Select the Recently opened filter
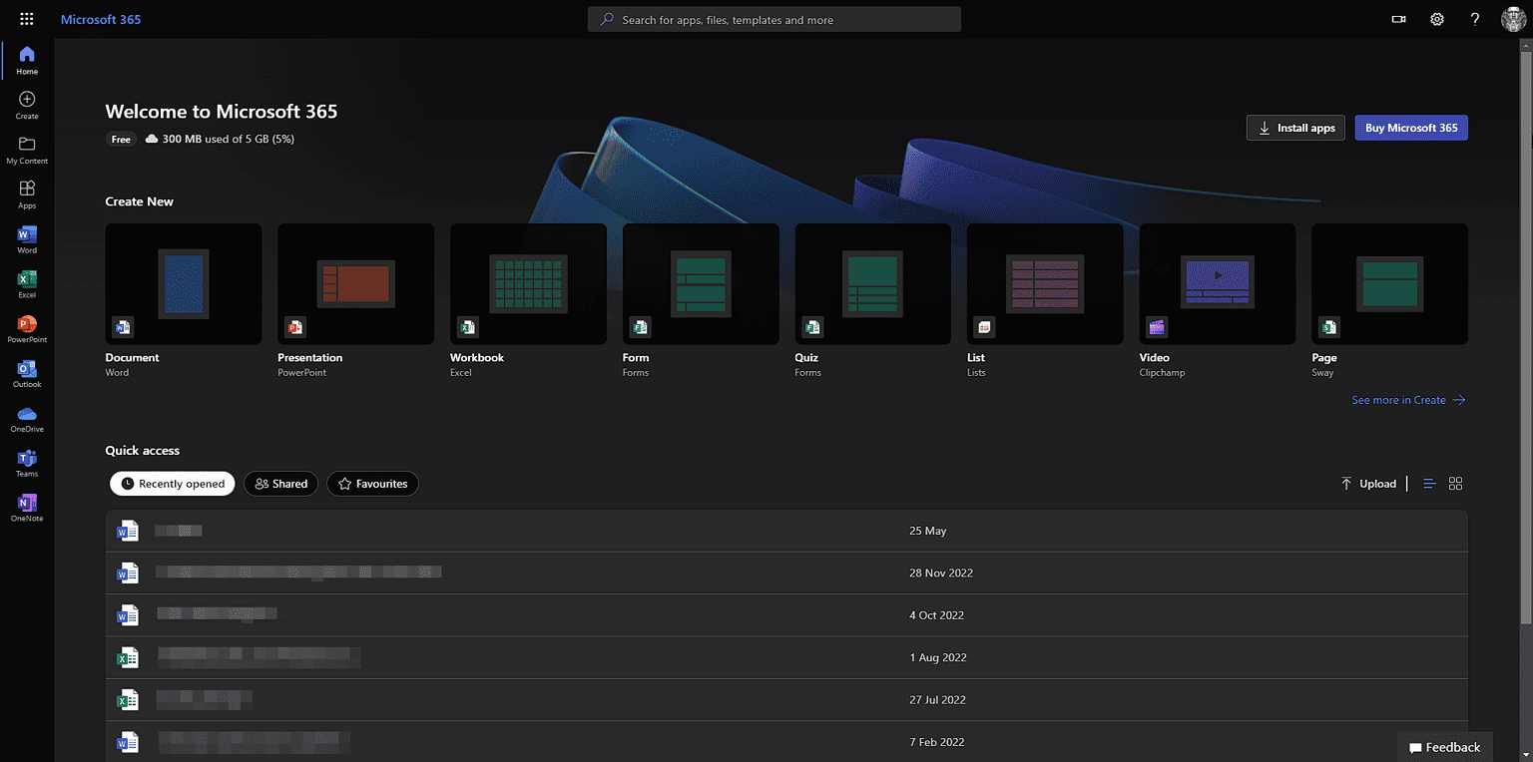 pyautogui.click(x=172, y=484)
